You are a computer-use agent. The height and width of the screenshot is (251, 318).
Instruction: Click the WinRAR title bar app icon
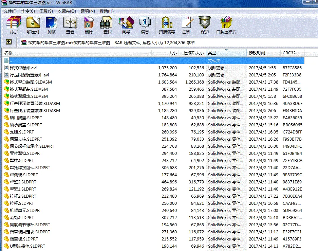(x=4, y=3)
